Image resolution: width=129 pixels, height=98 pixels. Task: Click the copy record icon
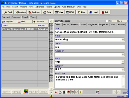[72, 92]
